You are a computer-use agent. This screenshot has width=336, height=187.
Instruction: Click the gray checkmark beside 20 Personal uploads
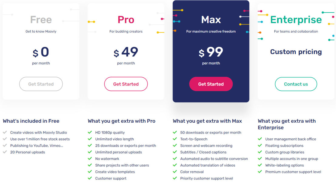tap(5, 152)
